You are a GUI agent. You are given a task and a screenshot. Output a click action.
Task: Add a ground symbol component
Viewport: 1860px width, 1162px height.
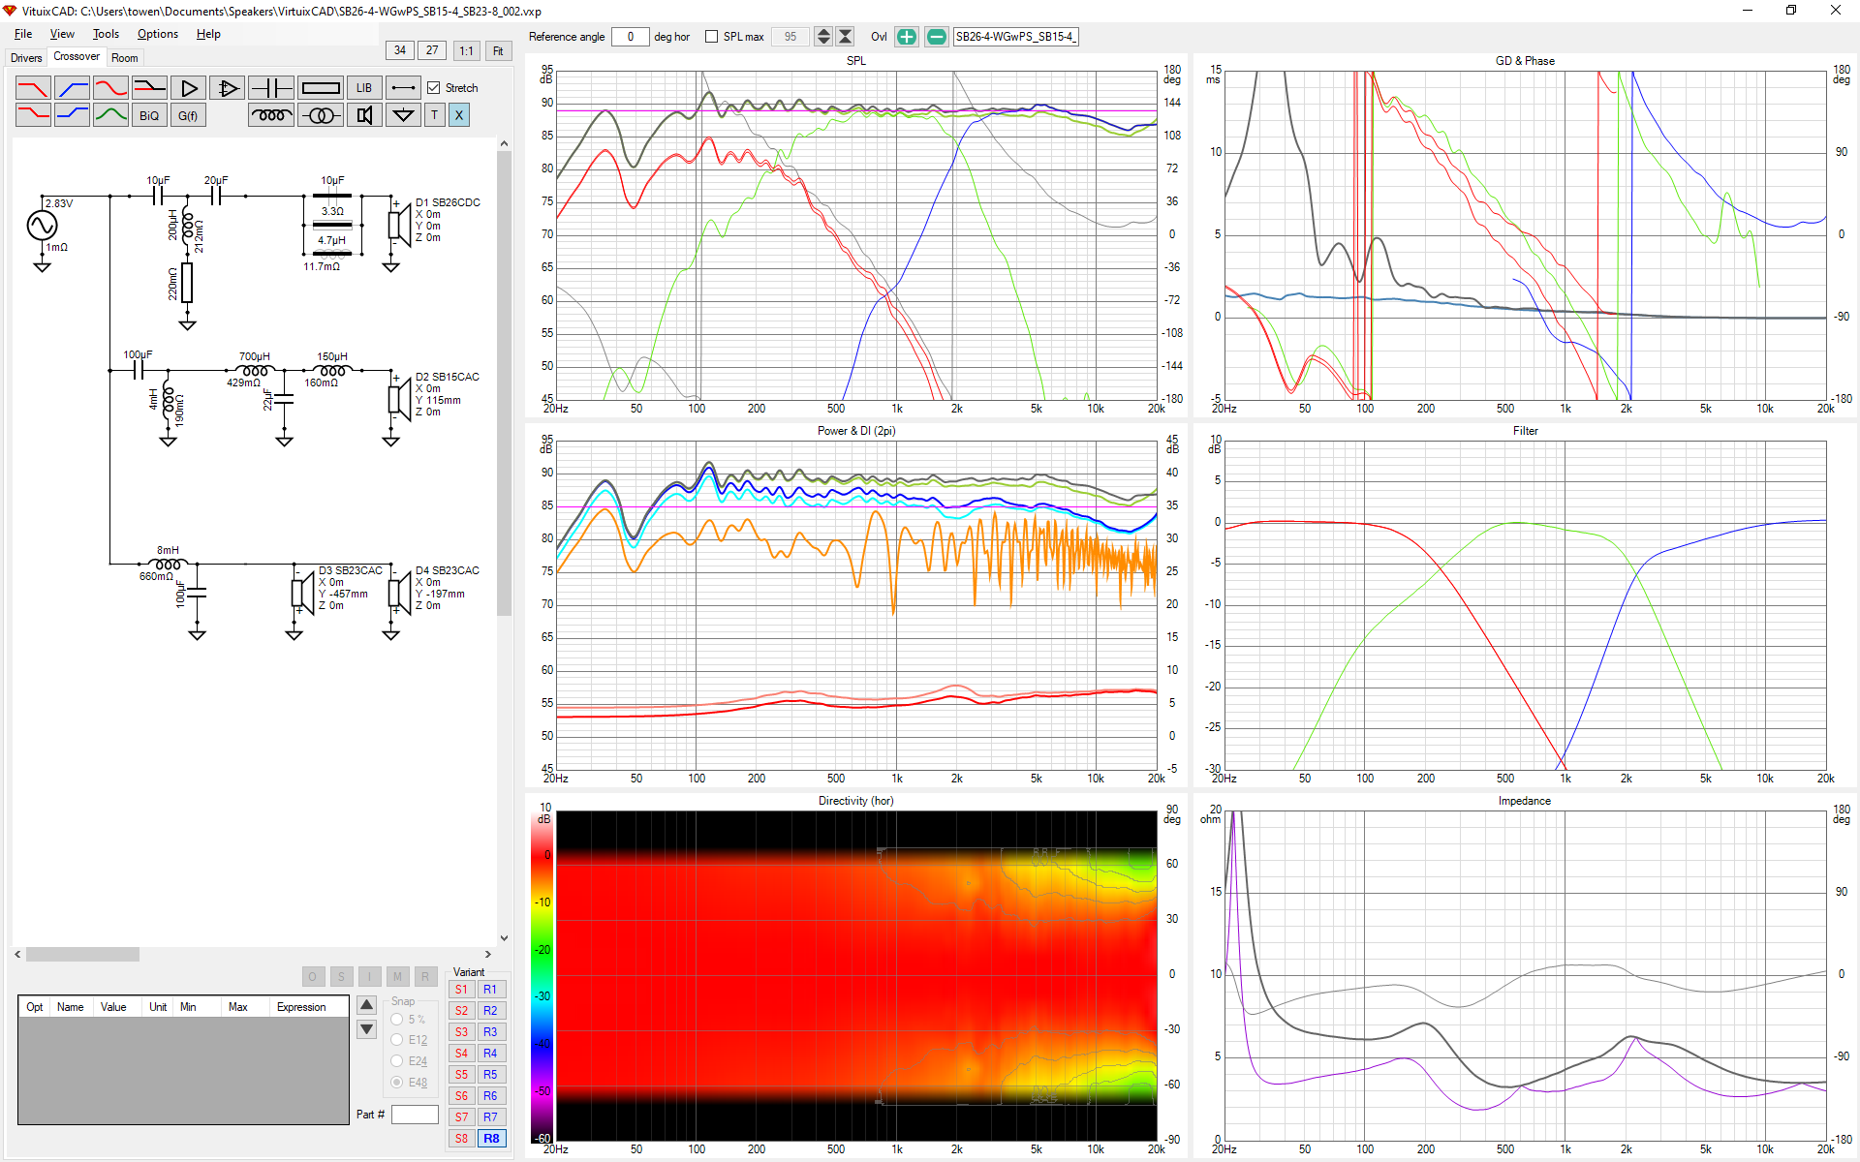pyautogui.click(x=403, y=115)
